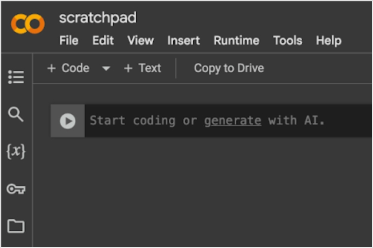
Task: Open the Runtime menu
Action: pos(236,40)
